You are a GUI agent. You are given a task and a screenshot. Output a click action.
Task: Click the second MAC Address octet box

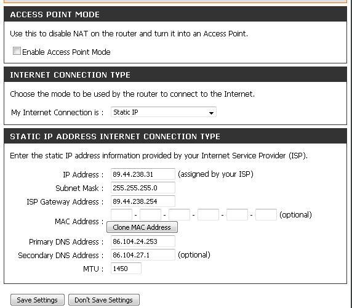[150, 214]
